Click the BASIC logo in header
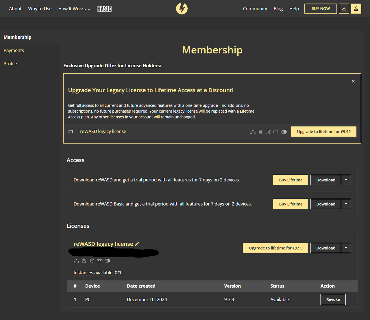This screenshot has height=320, width=370. click(x=104, y=9)
